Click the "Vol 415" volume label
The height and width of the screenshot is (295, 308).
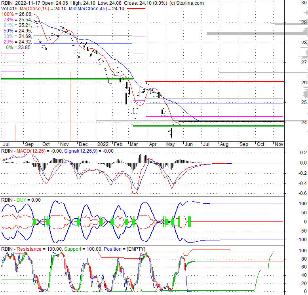[10, 9]
